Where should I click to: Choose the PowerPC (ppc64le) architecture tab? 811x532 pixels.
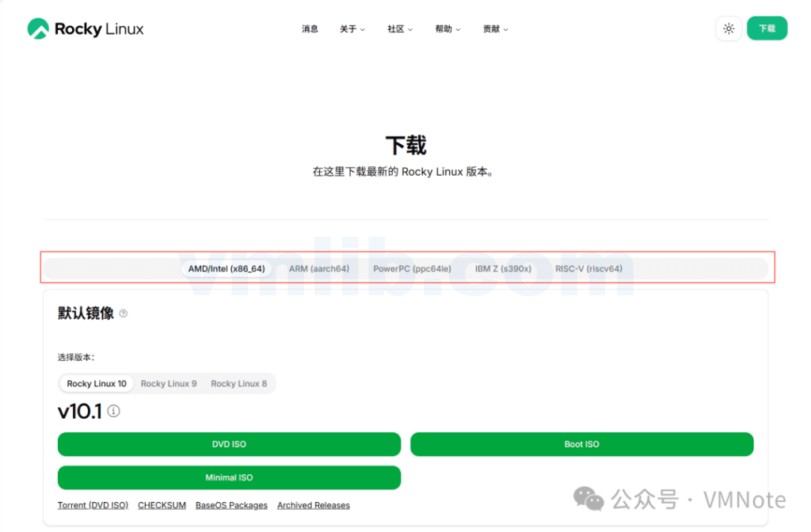click(x=412, y=268)
